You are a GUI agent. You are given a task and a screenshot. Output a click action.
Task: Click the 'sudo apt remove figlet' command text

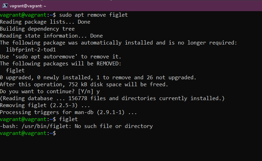coord(93,15)
